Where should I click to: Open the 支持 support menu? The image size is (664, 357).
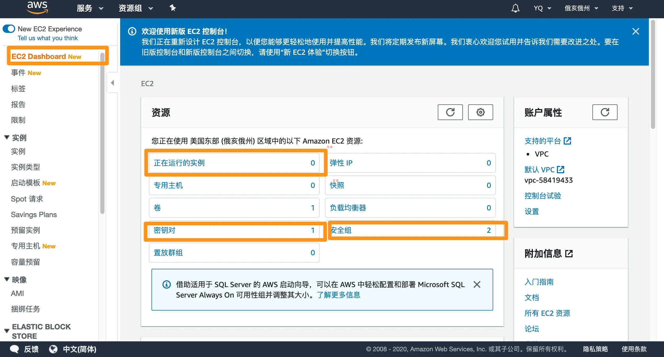pos(622,8)
